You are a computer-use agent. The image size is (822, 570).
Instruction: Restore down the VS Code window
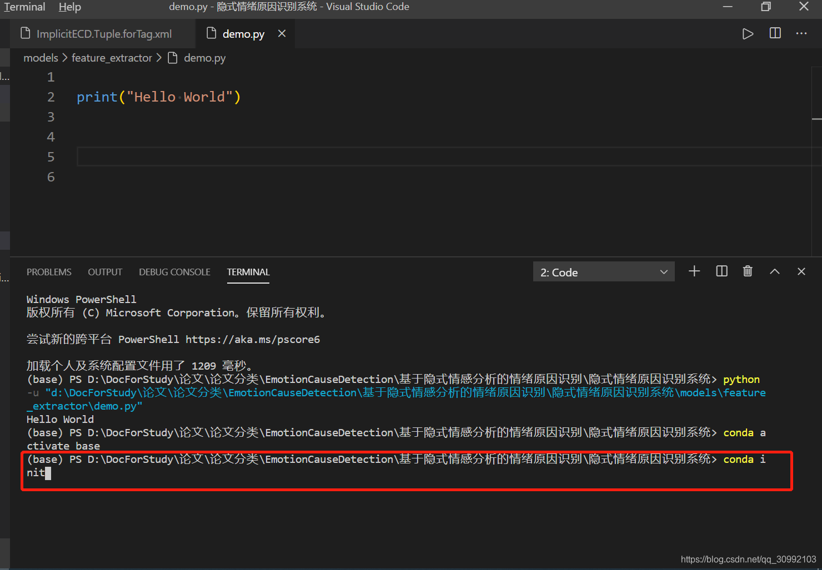pyautogui.click(x=766, y=7)
